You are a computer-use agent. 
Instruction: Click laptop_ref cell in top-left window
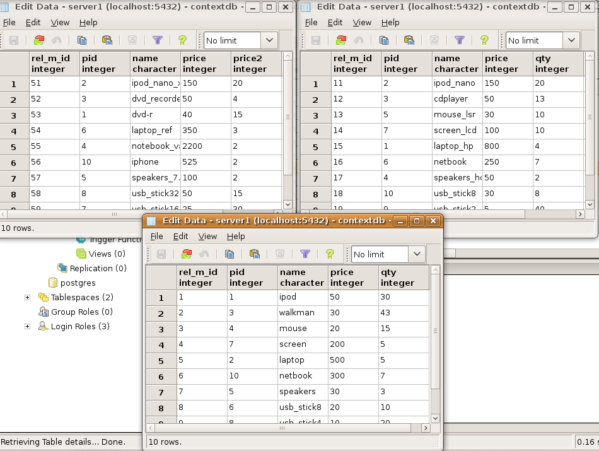pos(155,131)
